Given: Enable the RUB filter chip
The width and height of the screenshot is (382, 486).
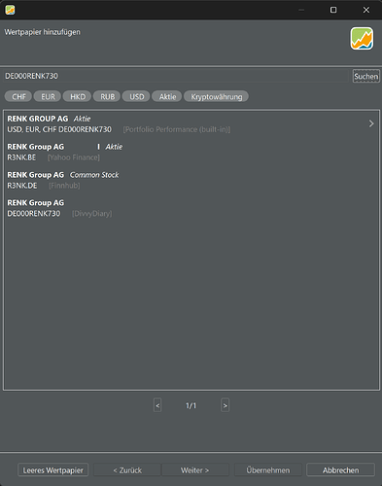Looking at the screenshot, I should point(107,96).
